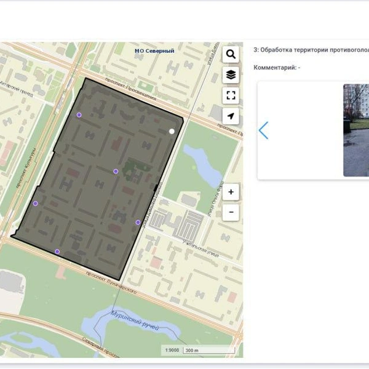369x369 pixels.
Task: Select the white marker near the polygon corner
Action: coord(172,131)
